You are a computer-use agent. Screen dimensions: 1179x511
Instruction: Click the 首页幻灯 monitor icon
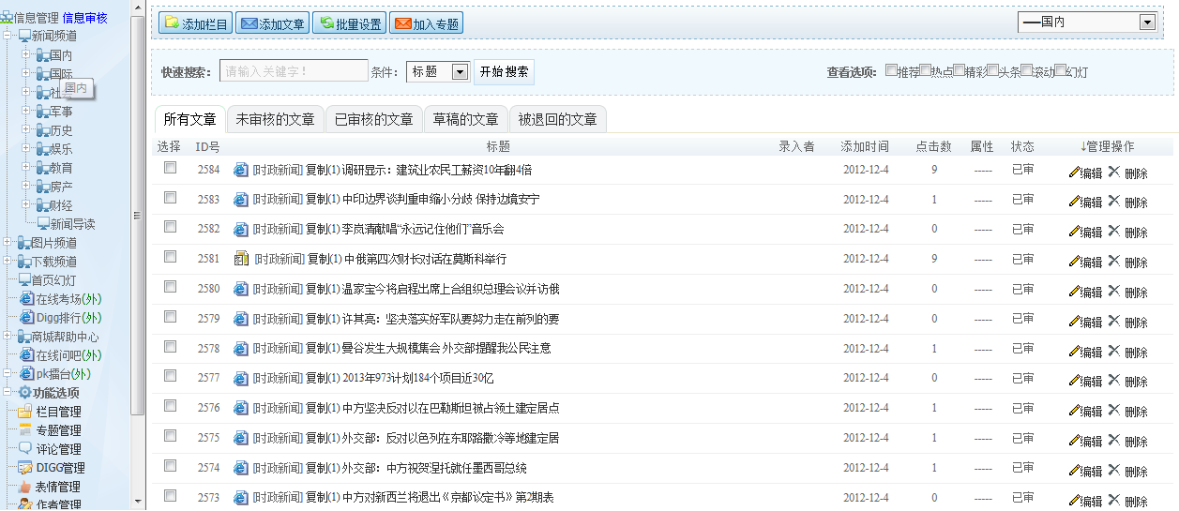pyautogui.click(x=24, y=280)
